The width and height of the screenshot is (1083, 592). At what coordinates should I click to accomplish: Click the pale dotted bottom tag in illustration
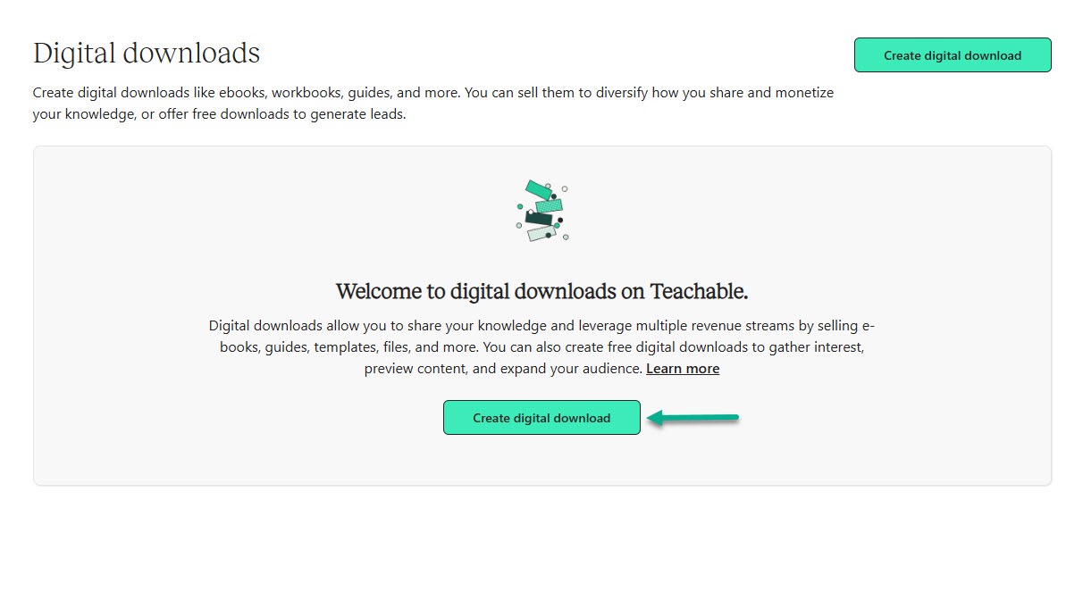coord(541,233)
